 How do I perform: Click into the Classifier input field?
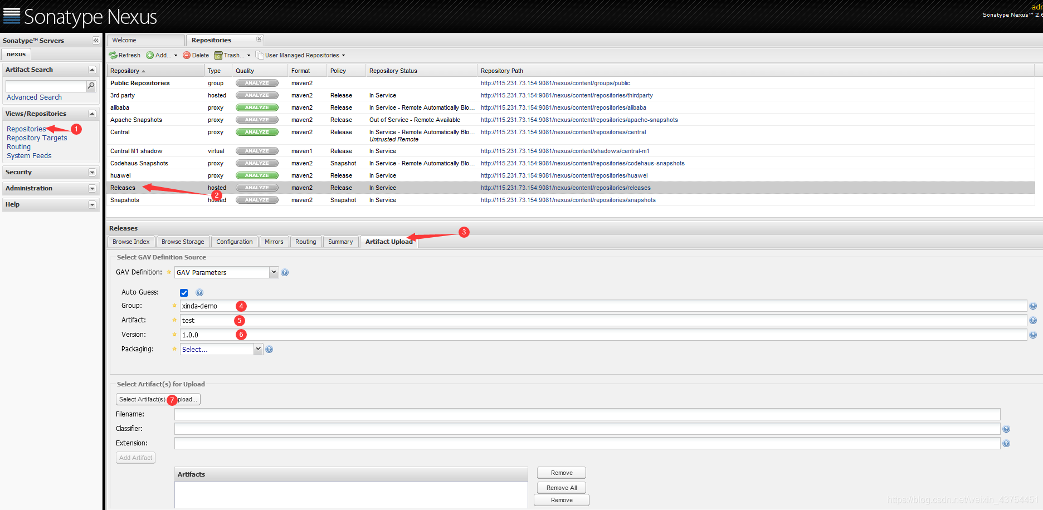(587, 429)
